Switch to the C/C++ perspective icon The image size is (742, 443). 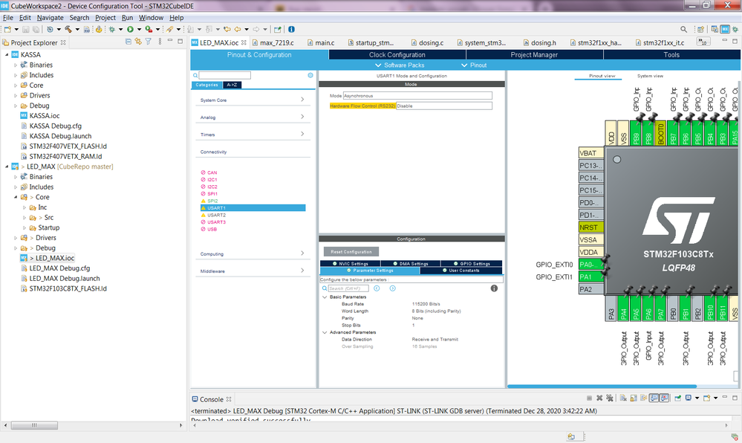tap(715, 30)
